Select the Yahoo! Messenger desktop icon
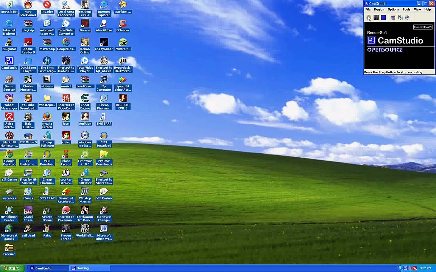The width and height of the screenshot is (436, 272). click(x=9, y=102)
